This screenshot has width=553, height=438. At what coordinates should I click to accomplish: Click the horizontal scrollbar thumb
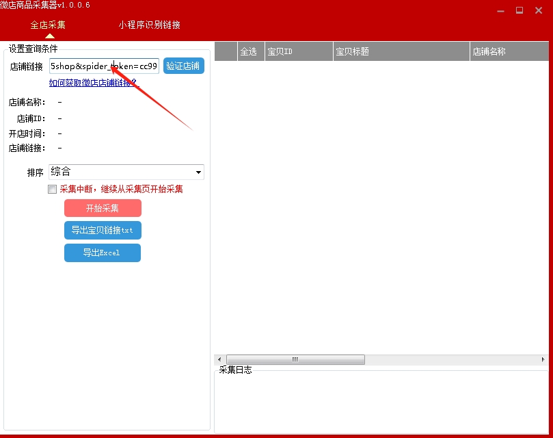point(295,359)
